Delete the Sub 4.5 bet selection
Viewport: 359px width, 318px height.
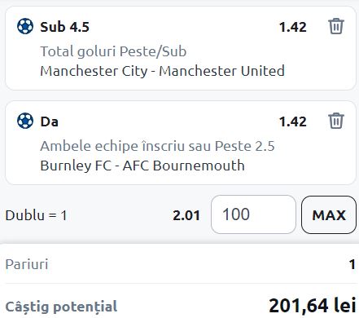336,26
